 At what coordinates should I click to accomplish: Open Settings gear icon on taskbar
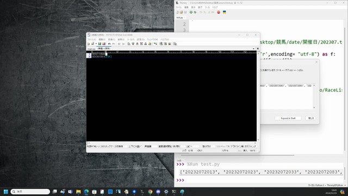166,192
